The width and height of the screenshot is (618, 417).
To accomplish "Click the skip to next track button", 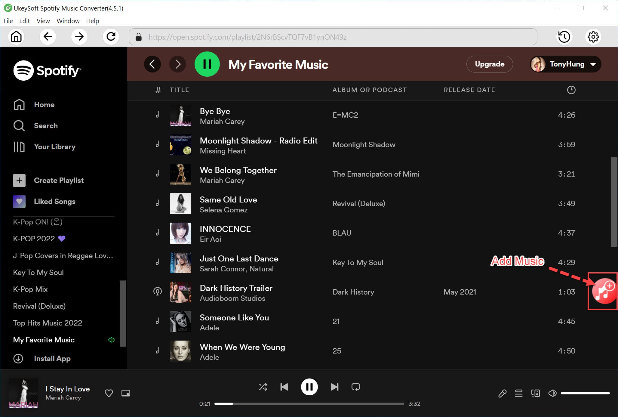I will (334, 387).
